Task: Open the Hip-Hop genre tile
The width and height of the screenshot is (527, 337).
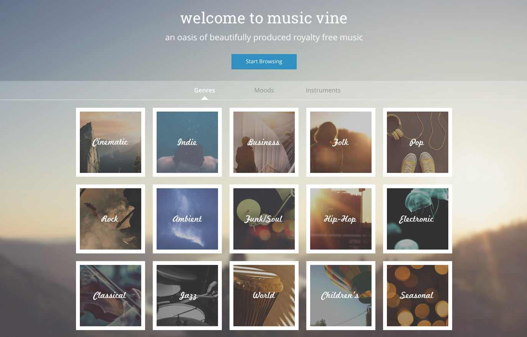Action: (x=341, y=219)
